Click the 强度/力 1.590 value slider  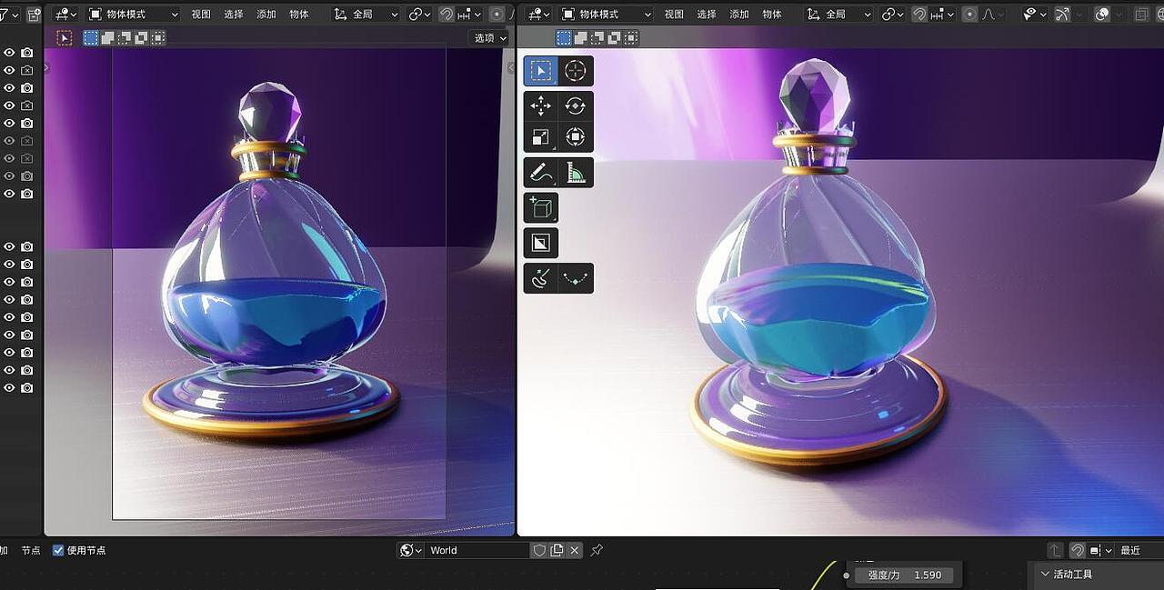pyautogui.click(x=904, y=575)
